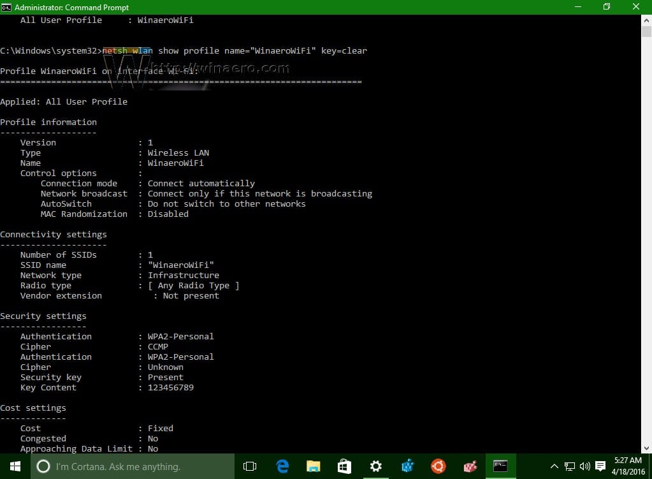Click the 'Unknown' cipher value

pyautogui.click(x=166, y=367)
